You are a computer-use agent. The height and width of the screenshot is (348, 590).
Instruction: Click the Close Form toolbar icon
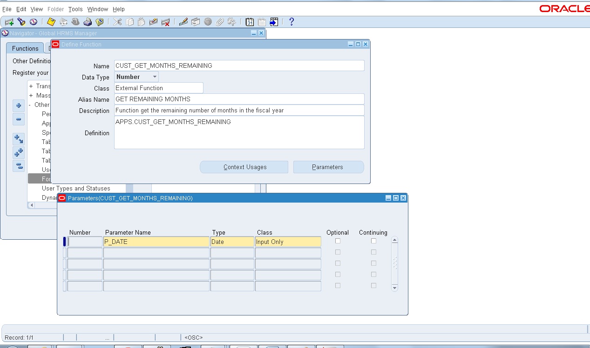pos(100,22)
